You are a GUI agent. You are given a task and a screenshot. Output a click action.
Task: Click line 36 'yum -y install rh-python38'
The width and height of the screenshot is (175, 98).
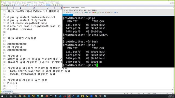pos(27,20)
